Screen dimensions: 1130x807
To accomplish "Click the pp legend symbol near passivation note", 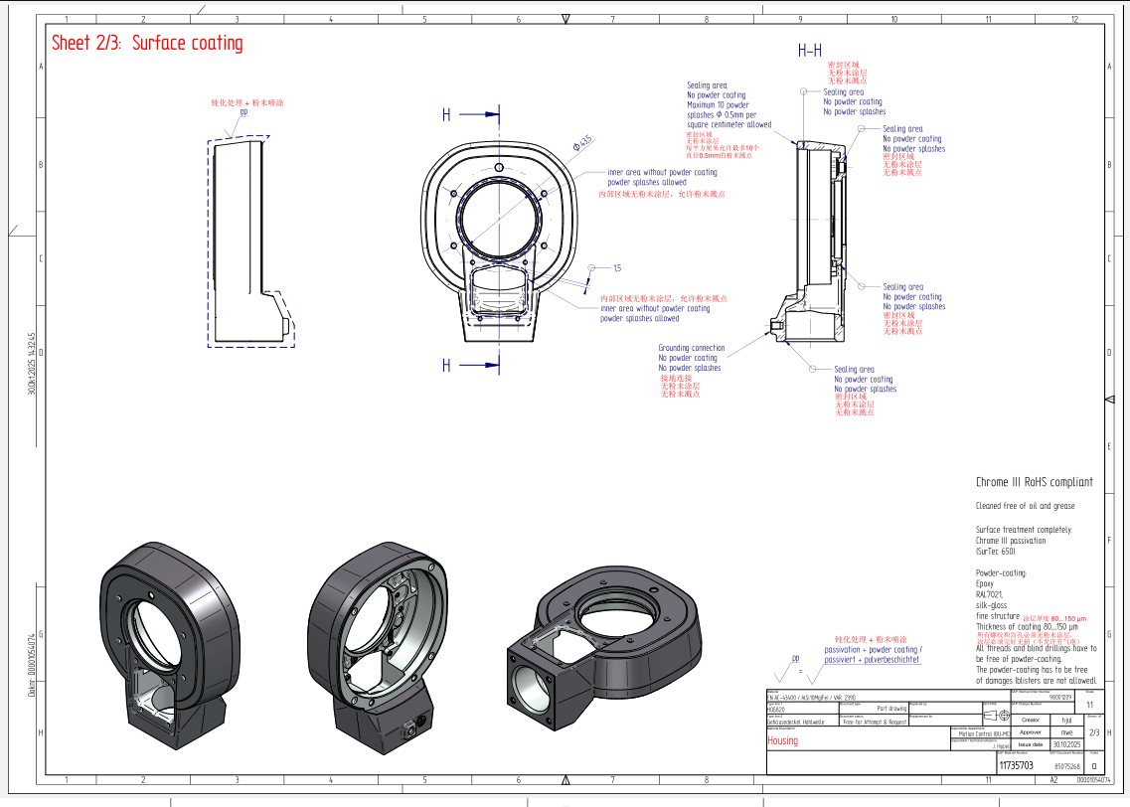I will tap(795, 660).
